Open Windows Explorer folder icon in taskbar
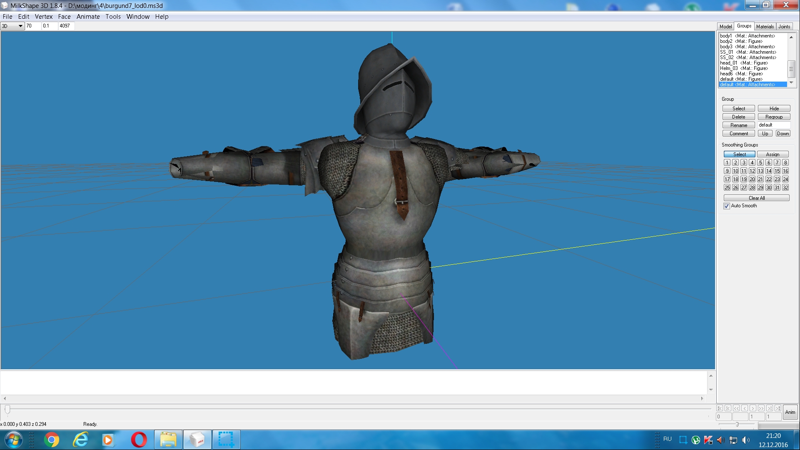 coord(168,440)
